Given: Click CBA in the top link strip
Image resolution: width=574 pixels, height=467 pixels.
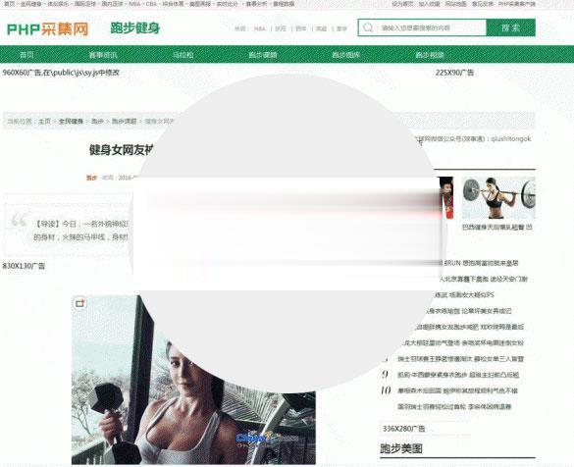Looking at the screenshot, I should coord(151,4).
